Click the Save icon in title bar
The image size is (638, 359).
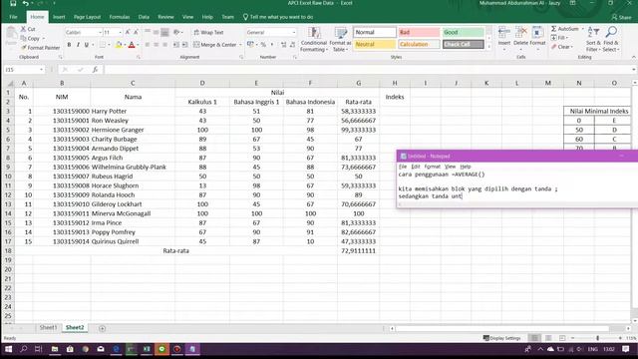pyautogui.click(x=13, y=3)
